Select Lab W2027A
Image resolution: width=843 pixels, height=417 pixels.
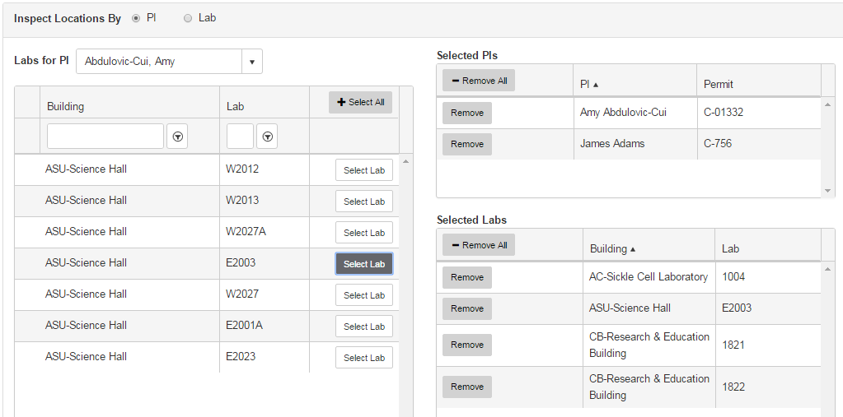click(x=364, y=233)
